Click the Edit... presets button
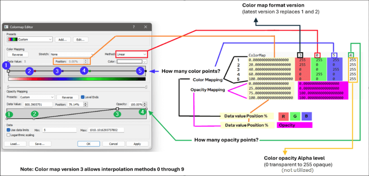The height and width of the screenshot is (176, 369). pos(81,40)
